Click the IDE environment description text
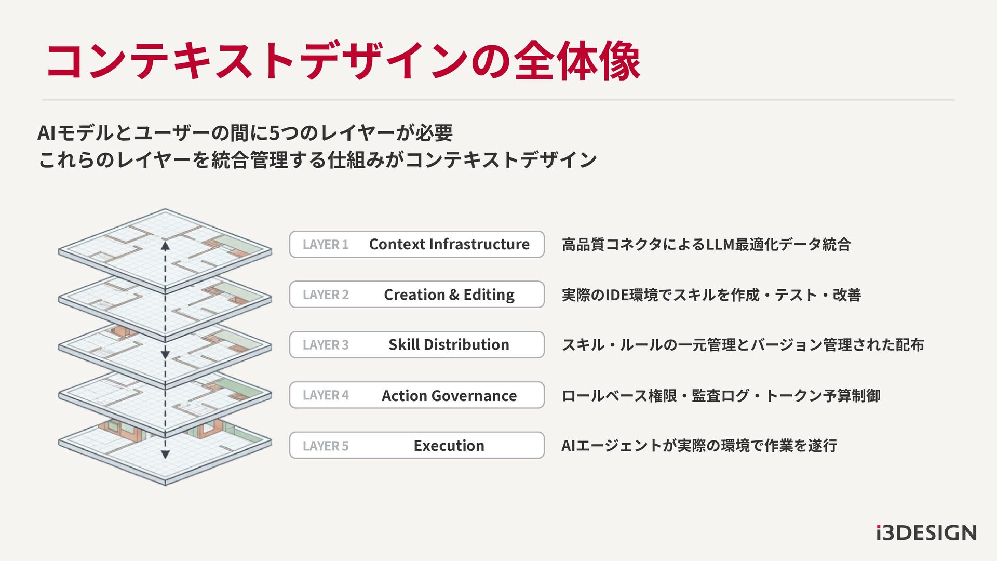This screenshot has height=561, width=997. pyautogui.click(x=711, y=295)
